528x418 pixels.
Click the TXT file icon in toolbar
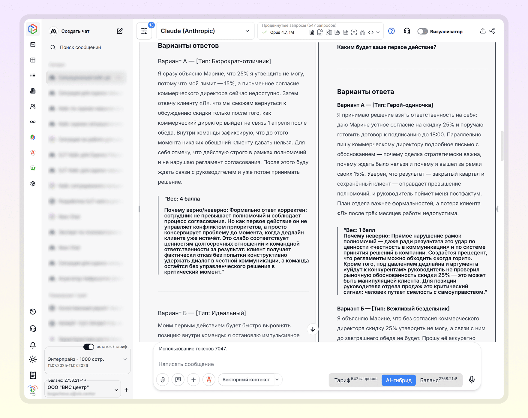tap(337, 32)
